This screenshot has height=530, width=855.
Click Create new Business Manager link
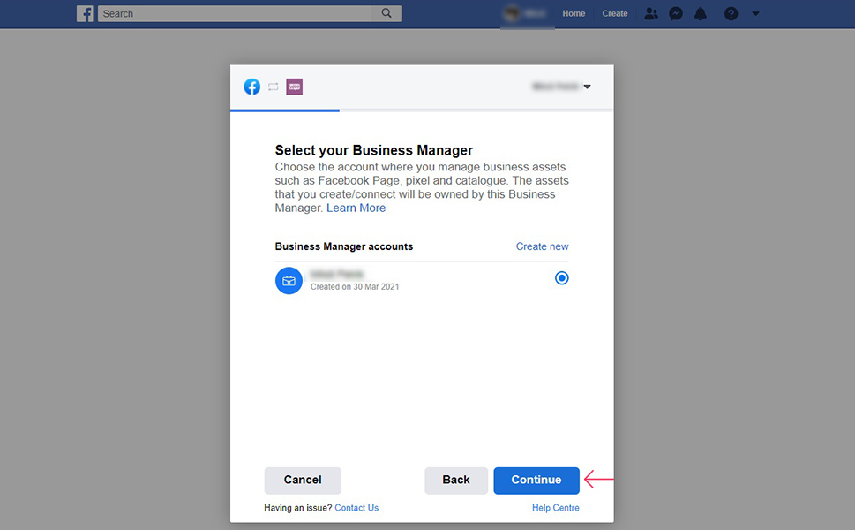542,246
